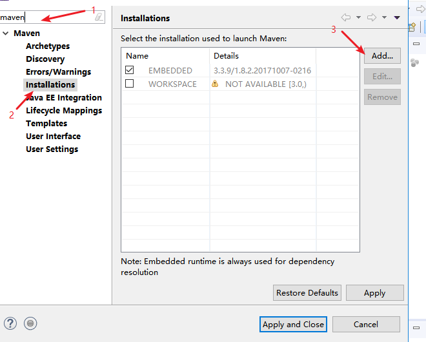Click the Restore Defaults button
Viewport: 426px width, 342px height.
(x=307, y=292)
